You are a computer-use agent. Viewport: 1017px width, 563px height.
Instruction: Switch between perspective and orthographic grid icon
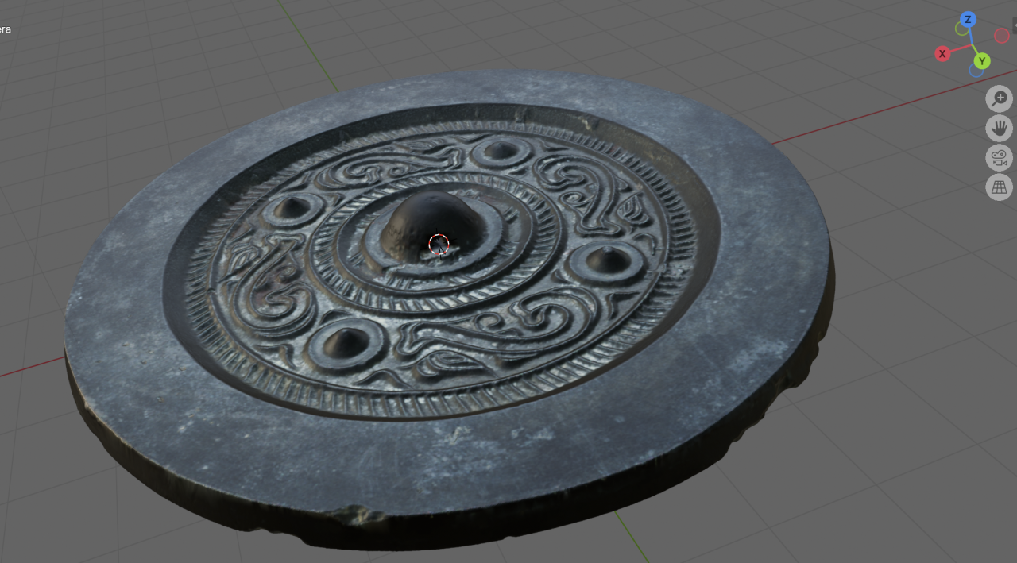999,187
